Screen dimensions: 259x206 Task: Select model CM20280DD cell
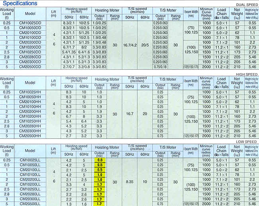coord(30,57)
